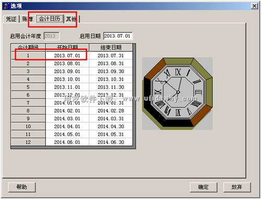Click the 结束日期 column header
Screen dimensions: 261x199
point(111,47)
